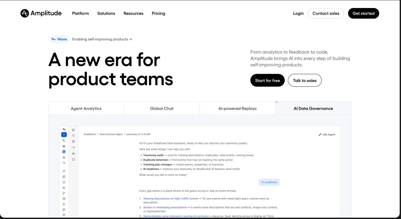
Task: Click 'yesterday at 11:16 AM' timestamp
Action: tap(138, 134)
